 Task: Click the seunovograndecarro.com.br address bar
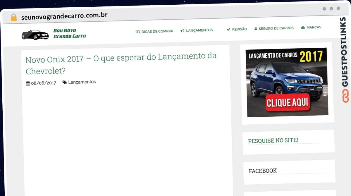point(64,16)
